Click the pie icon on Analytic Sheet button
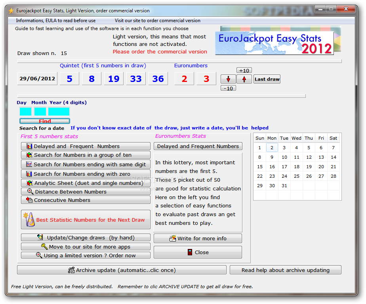Viewport: 366px width, 304px height. (x=29, y=183)
